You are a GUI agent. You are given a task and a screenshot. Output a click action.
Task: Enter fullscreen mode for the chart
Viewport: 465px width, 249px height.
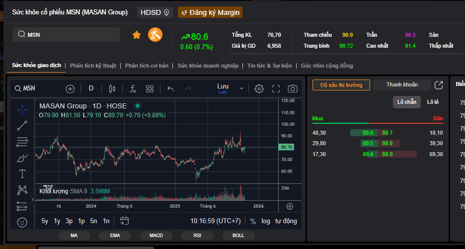point(276,88)
